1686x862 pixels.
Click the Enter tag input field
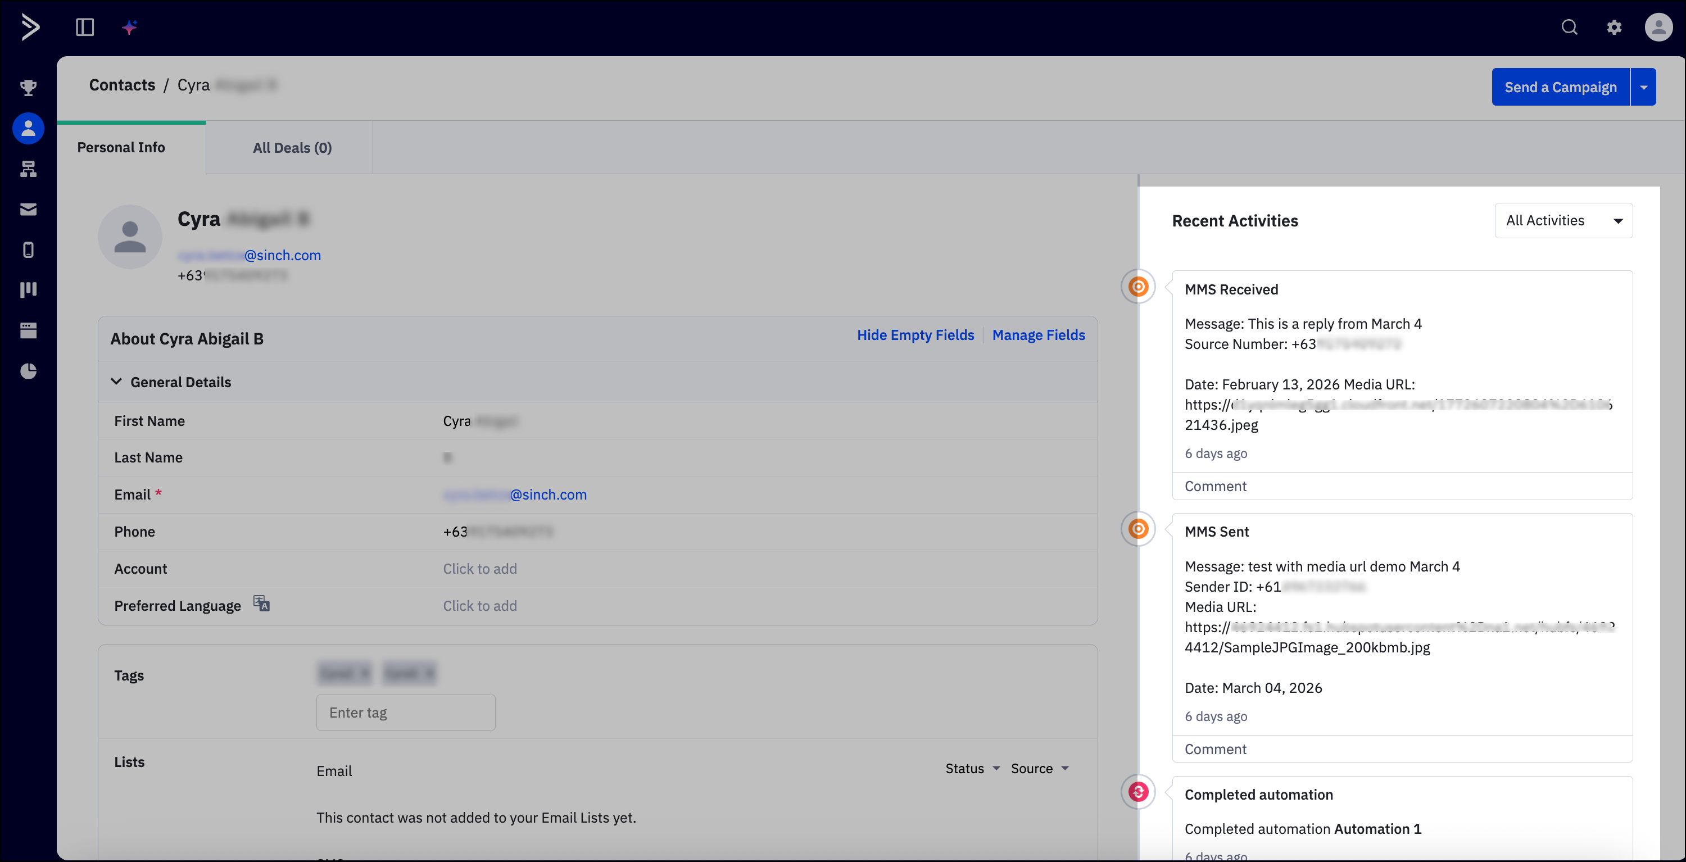[x=406, y=713]
